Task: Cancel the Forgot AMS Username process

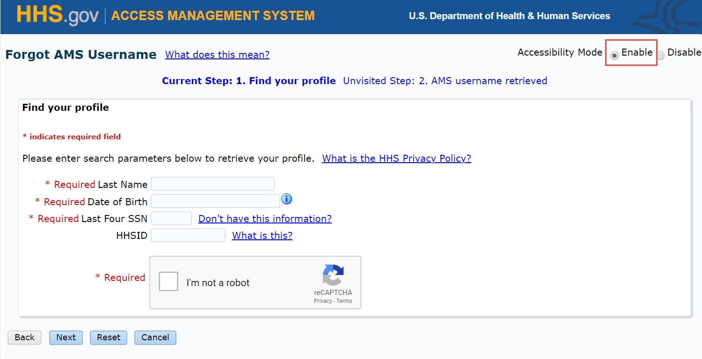Action: [155, 337]
